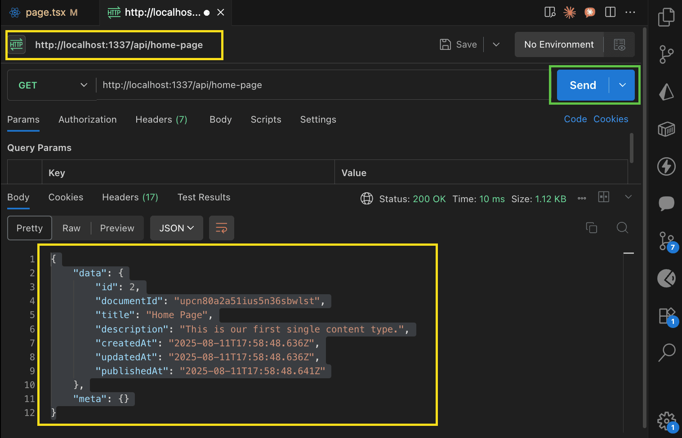The height and width of the screenshot is (438, 682).
Task: Open the JSON format dropdown
Action: pyautogui.click(x=176, y=228)
